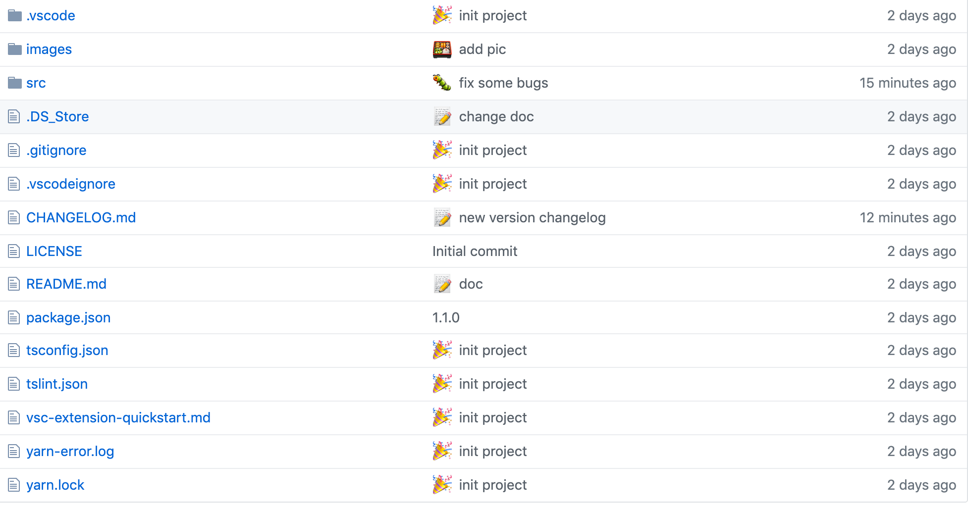The width and height of the screenshot is (968, 512).
Task: Open the yarn-error.log file
Action: point(70,451)
